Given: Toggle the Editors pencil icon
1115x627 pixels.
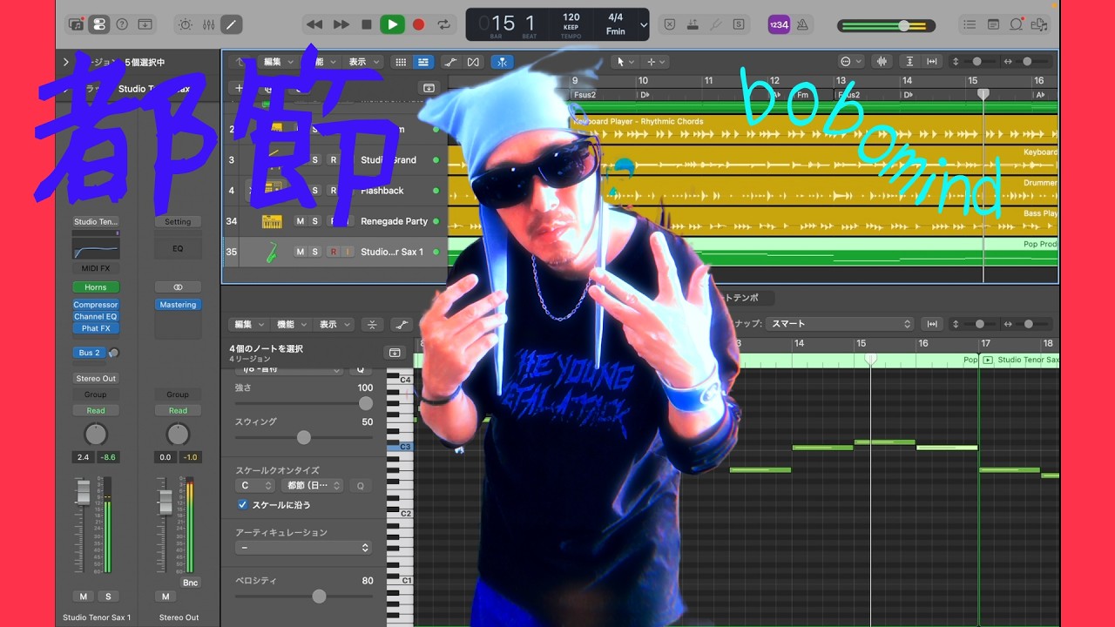Looking at the screenshot, I should click(231, 24).
